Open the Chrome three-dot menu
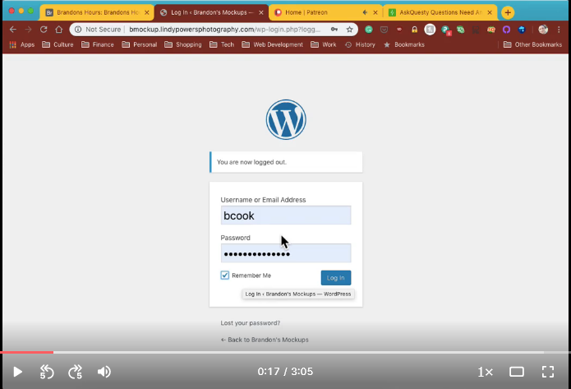This screenshot has width=571, height=389. pos(559,30)
